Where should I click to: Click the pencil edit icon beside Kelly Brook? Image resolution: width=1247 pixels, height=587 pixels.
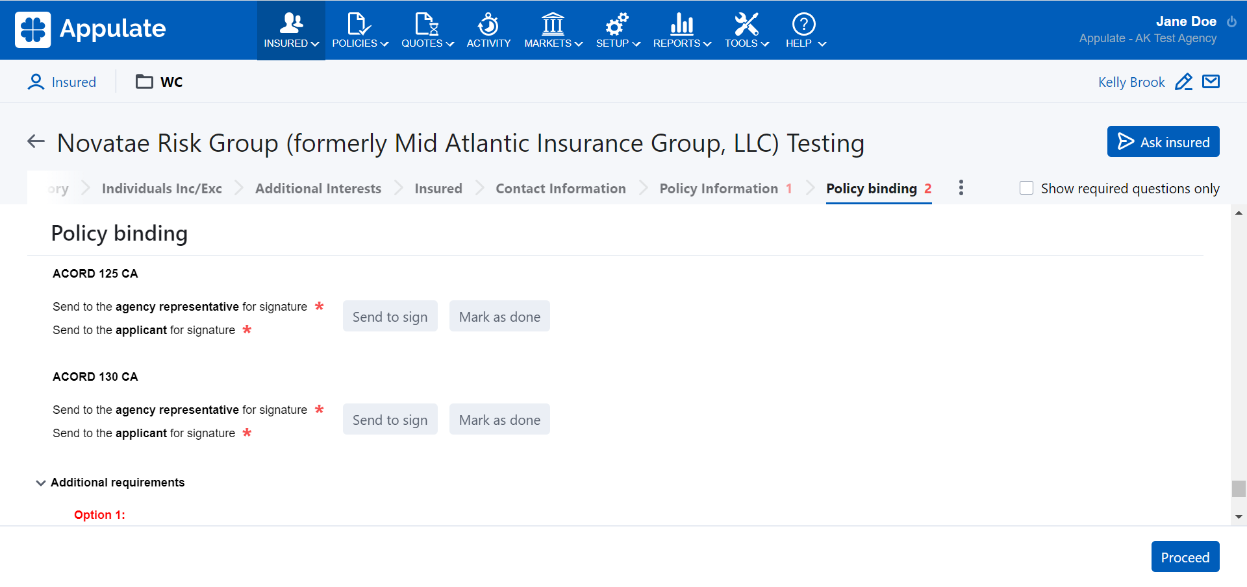pos(1183,82)
